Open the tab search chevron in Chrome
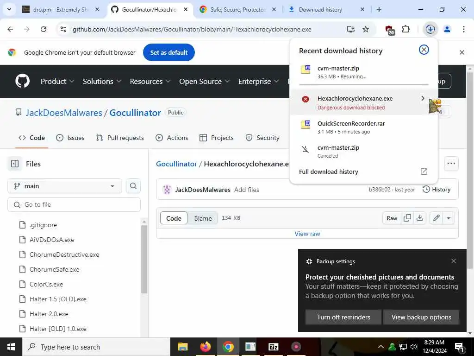The width and height of the screenshot is (474, 356). [x=9, y=9]
